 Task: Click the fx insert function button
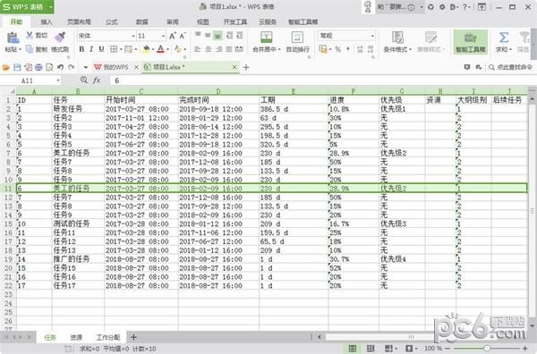[97, 80]
